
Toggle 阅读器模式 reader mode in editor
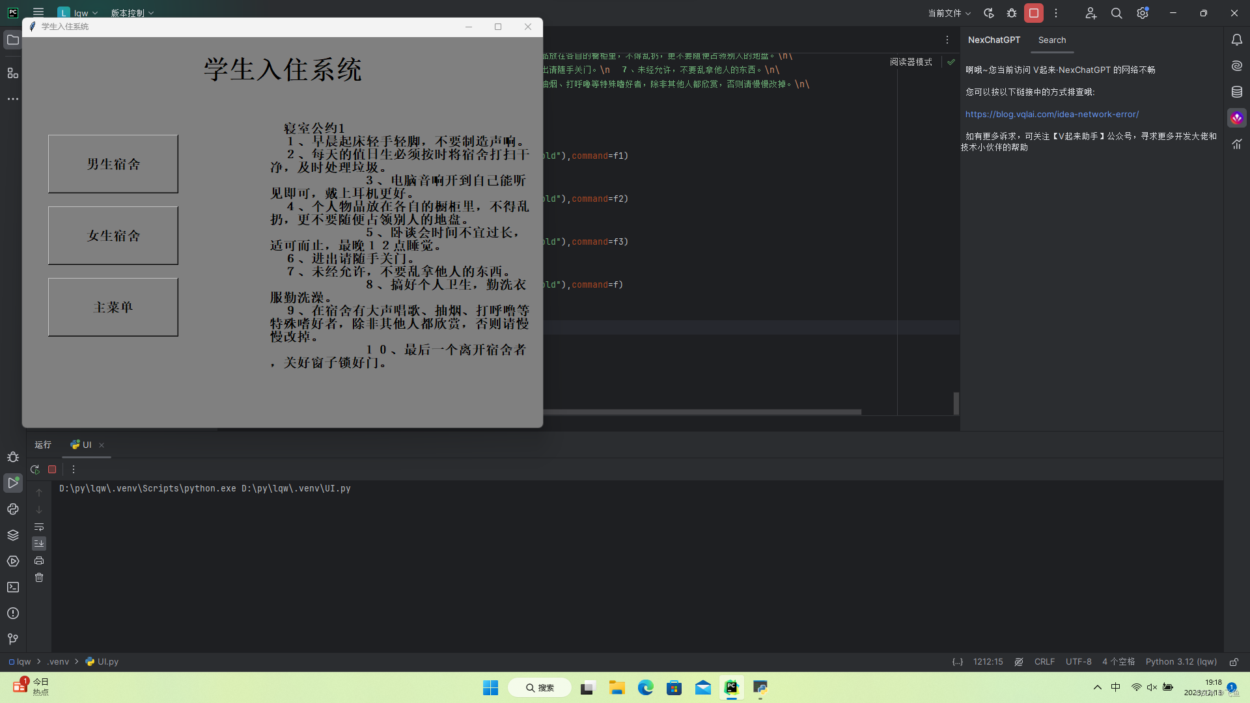(911, 62)
